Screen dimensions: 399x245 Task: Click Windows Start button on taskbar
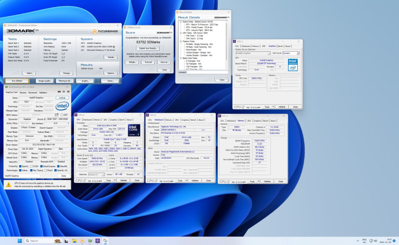pos(19,241)
